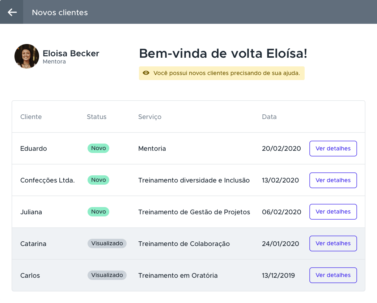
Task: Click the eye icon in the yellow notification banner
Action: (146, 73)
